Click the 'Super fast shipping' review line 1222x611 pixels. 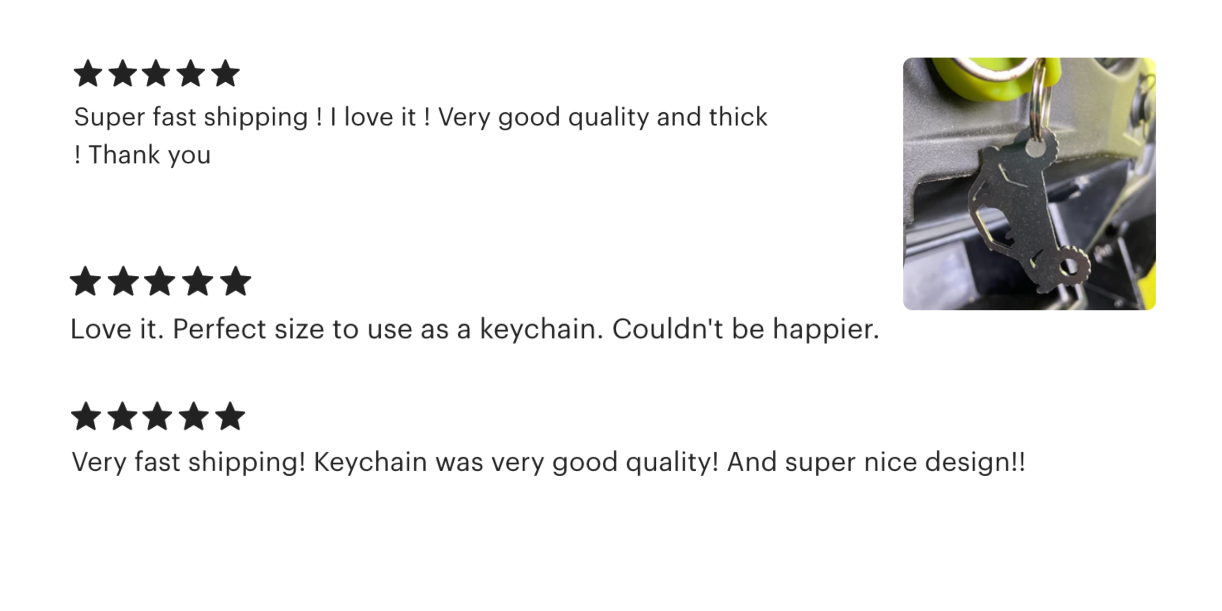pos(420,117)
